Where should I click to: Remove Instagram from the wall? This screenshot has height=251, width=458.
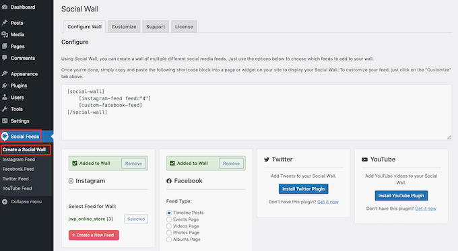[133, 164]
